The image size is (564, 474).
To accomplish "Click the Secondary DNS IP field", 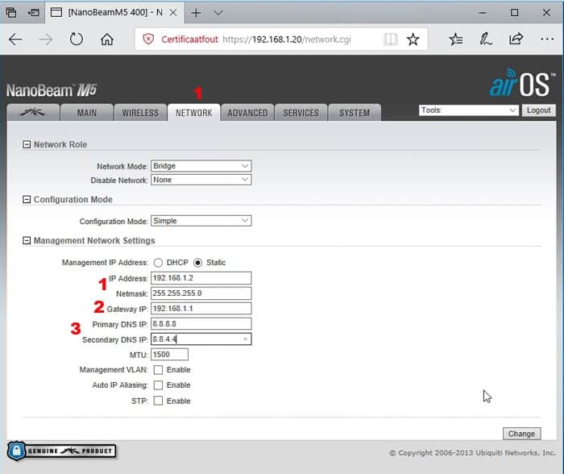I will [x=201, y=339].
